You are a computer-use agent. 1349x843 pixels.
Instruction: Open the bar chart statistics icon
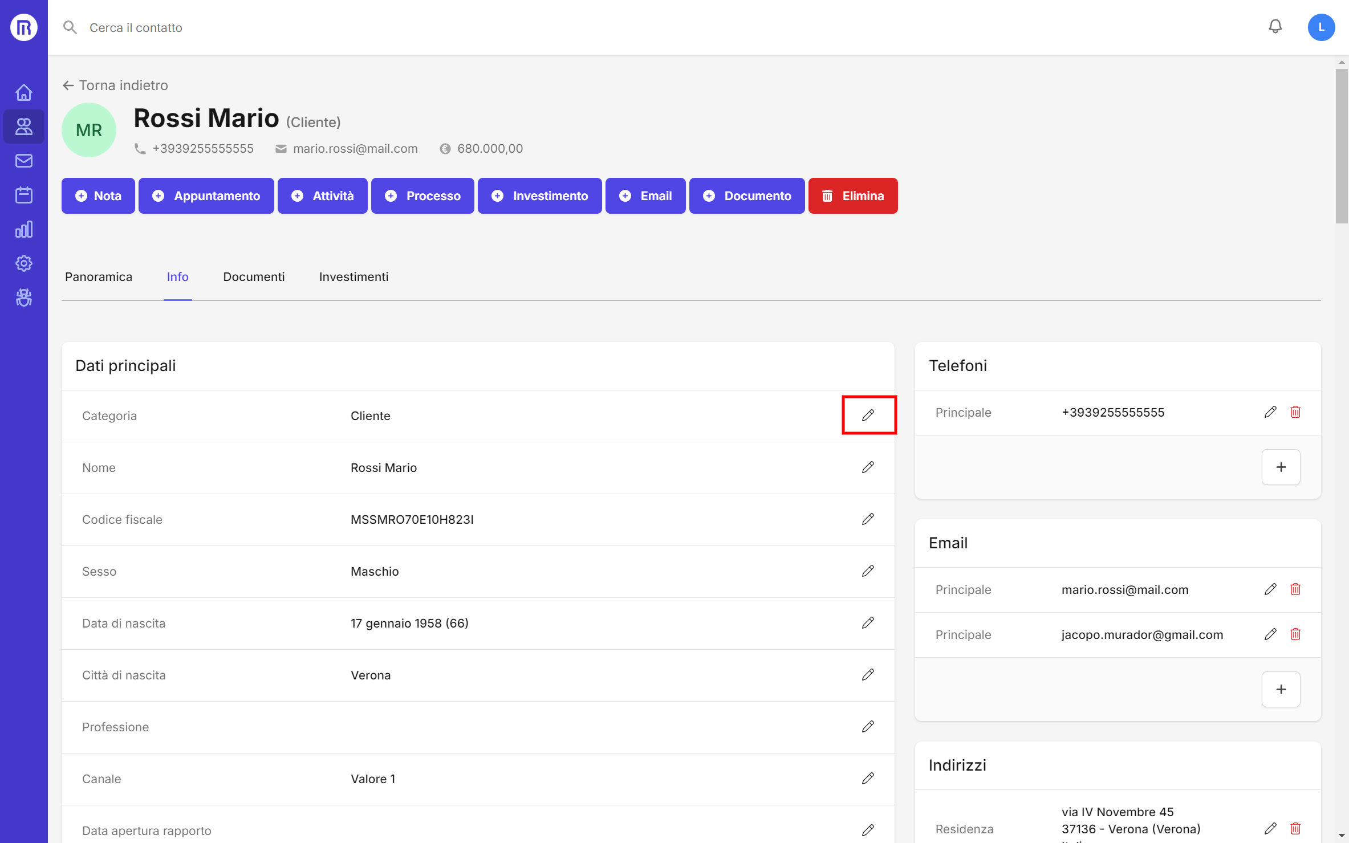tap(24, 229)
